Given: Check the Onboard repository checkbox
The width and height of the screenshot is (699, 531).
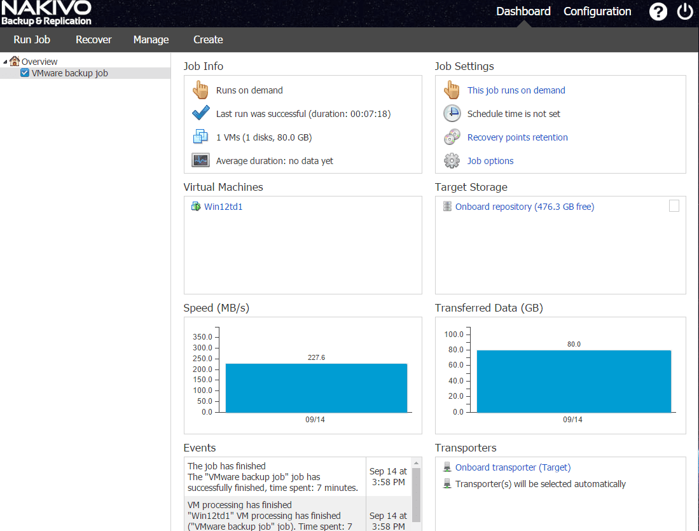Looking at the screenshot, I should (x=674, y=205).
